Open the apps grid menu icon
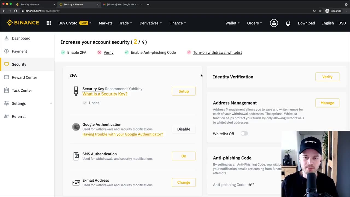This screenshot has height=197, width=350. [49, 23]
